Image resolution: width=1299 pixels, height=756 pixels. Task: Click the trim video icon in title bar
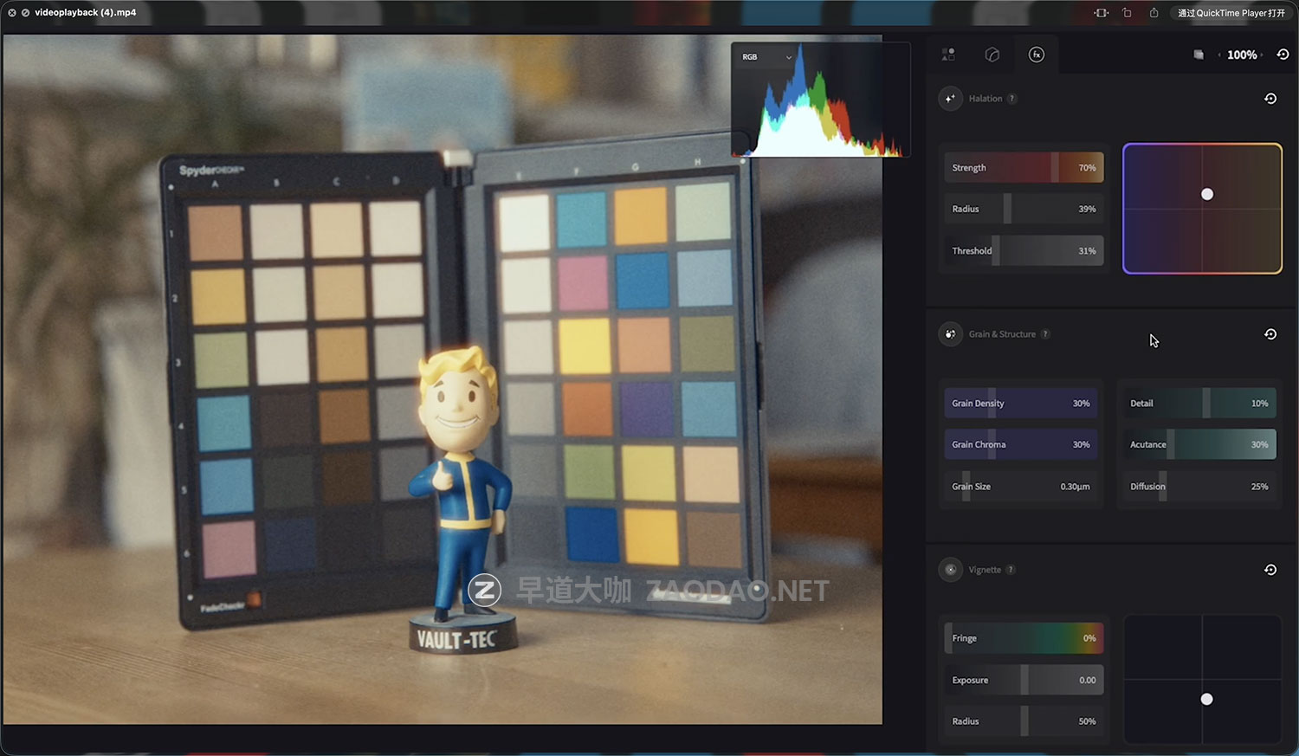pyautogui.click(x=1101, y=13)
